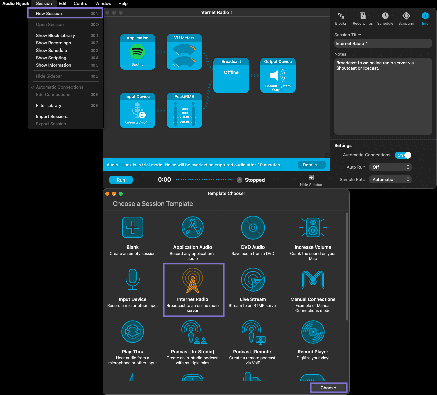
Task: Pick the Podcast [Remote] template
Action: pyautogui.click(x=253, y=342)
